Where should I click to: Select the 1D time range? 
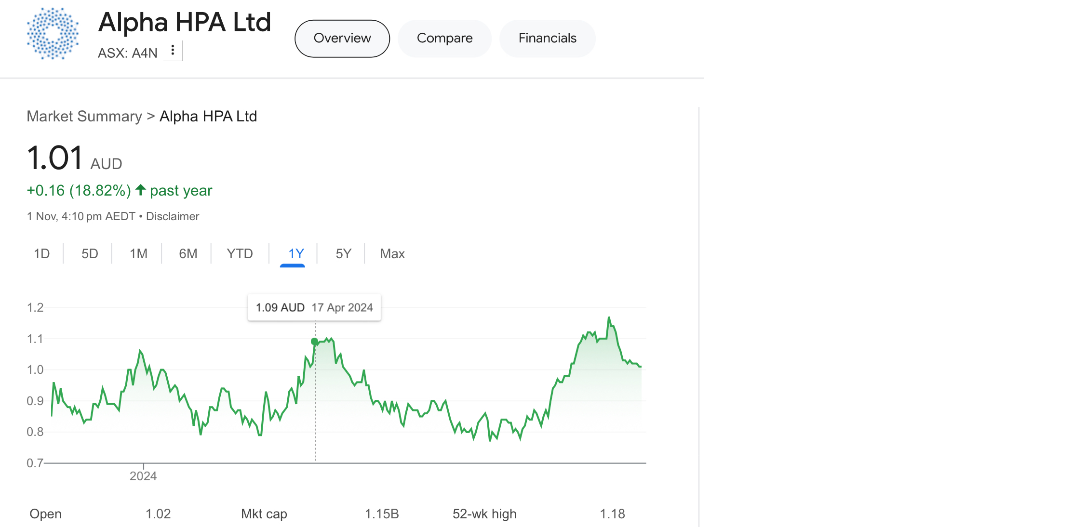[42, 254]
